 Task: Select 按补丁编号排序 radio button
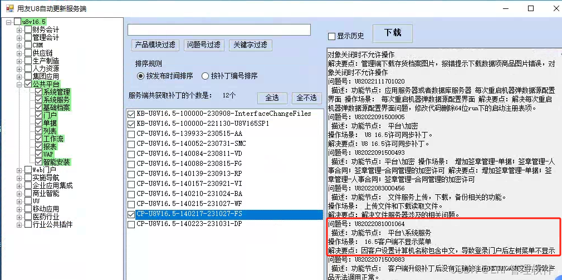pyautogui.click(x=205, y=76)
